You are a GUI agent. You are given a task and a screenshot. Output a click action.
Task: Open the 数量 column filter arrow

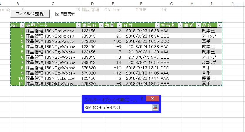click(x=119, y=25)
